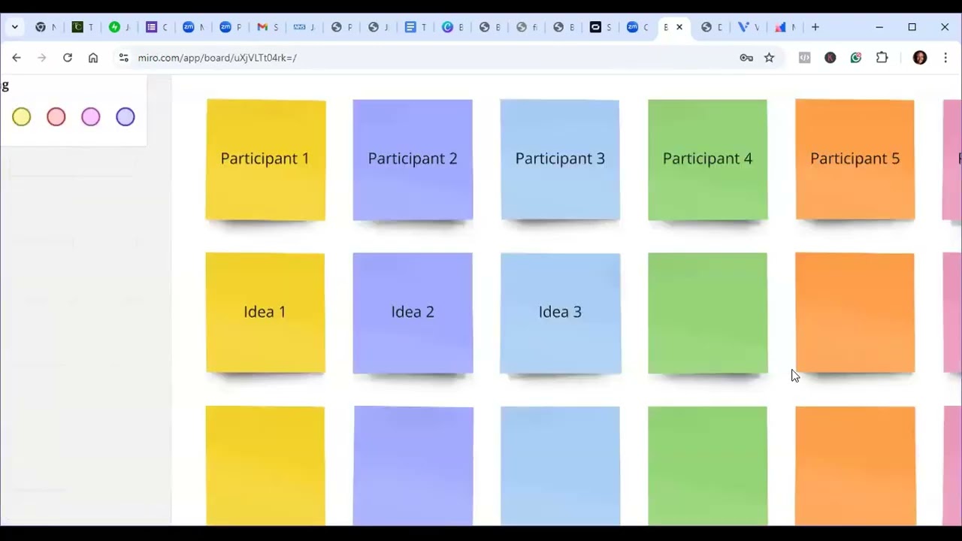Viewport: 962px width, 541px height.
Task: Switch to the globe tab labeled fi
Action: pyautogui.click(x=526, y=27)
